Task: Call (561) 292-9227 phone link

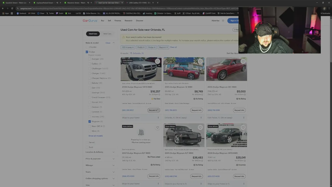Action: point(128,110)
